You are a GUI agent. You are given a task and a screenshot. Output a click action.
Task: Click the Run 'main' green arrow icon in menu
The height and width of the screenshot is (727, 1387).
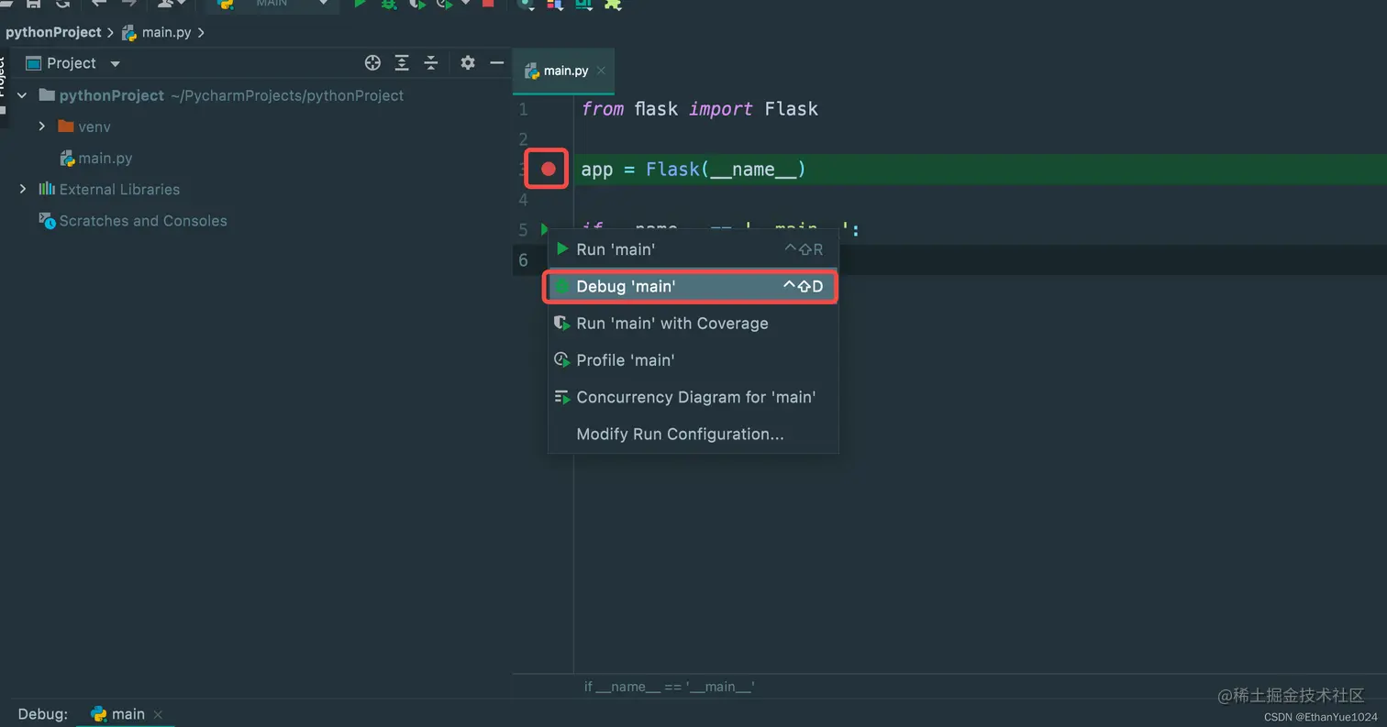(562, 249)
